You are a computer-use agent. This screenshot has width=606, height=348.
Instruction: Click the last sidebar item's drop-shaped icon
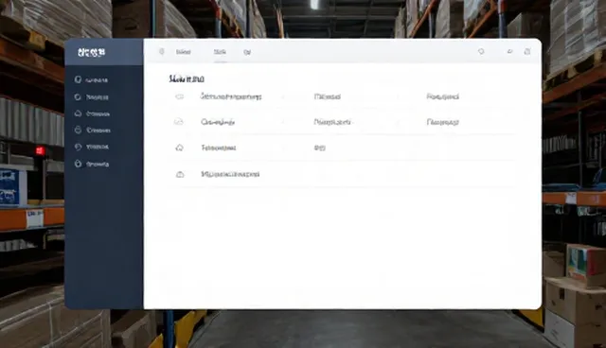(x=78, y=164)
